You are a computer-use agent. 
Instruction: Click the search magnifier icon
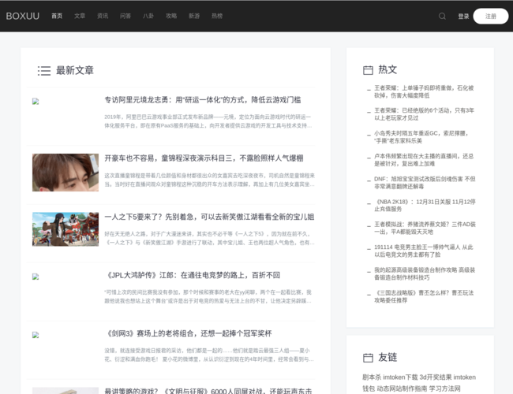tap(442, 16)
